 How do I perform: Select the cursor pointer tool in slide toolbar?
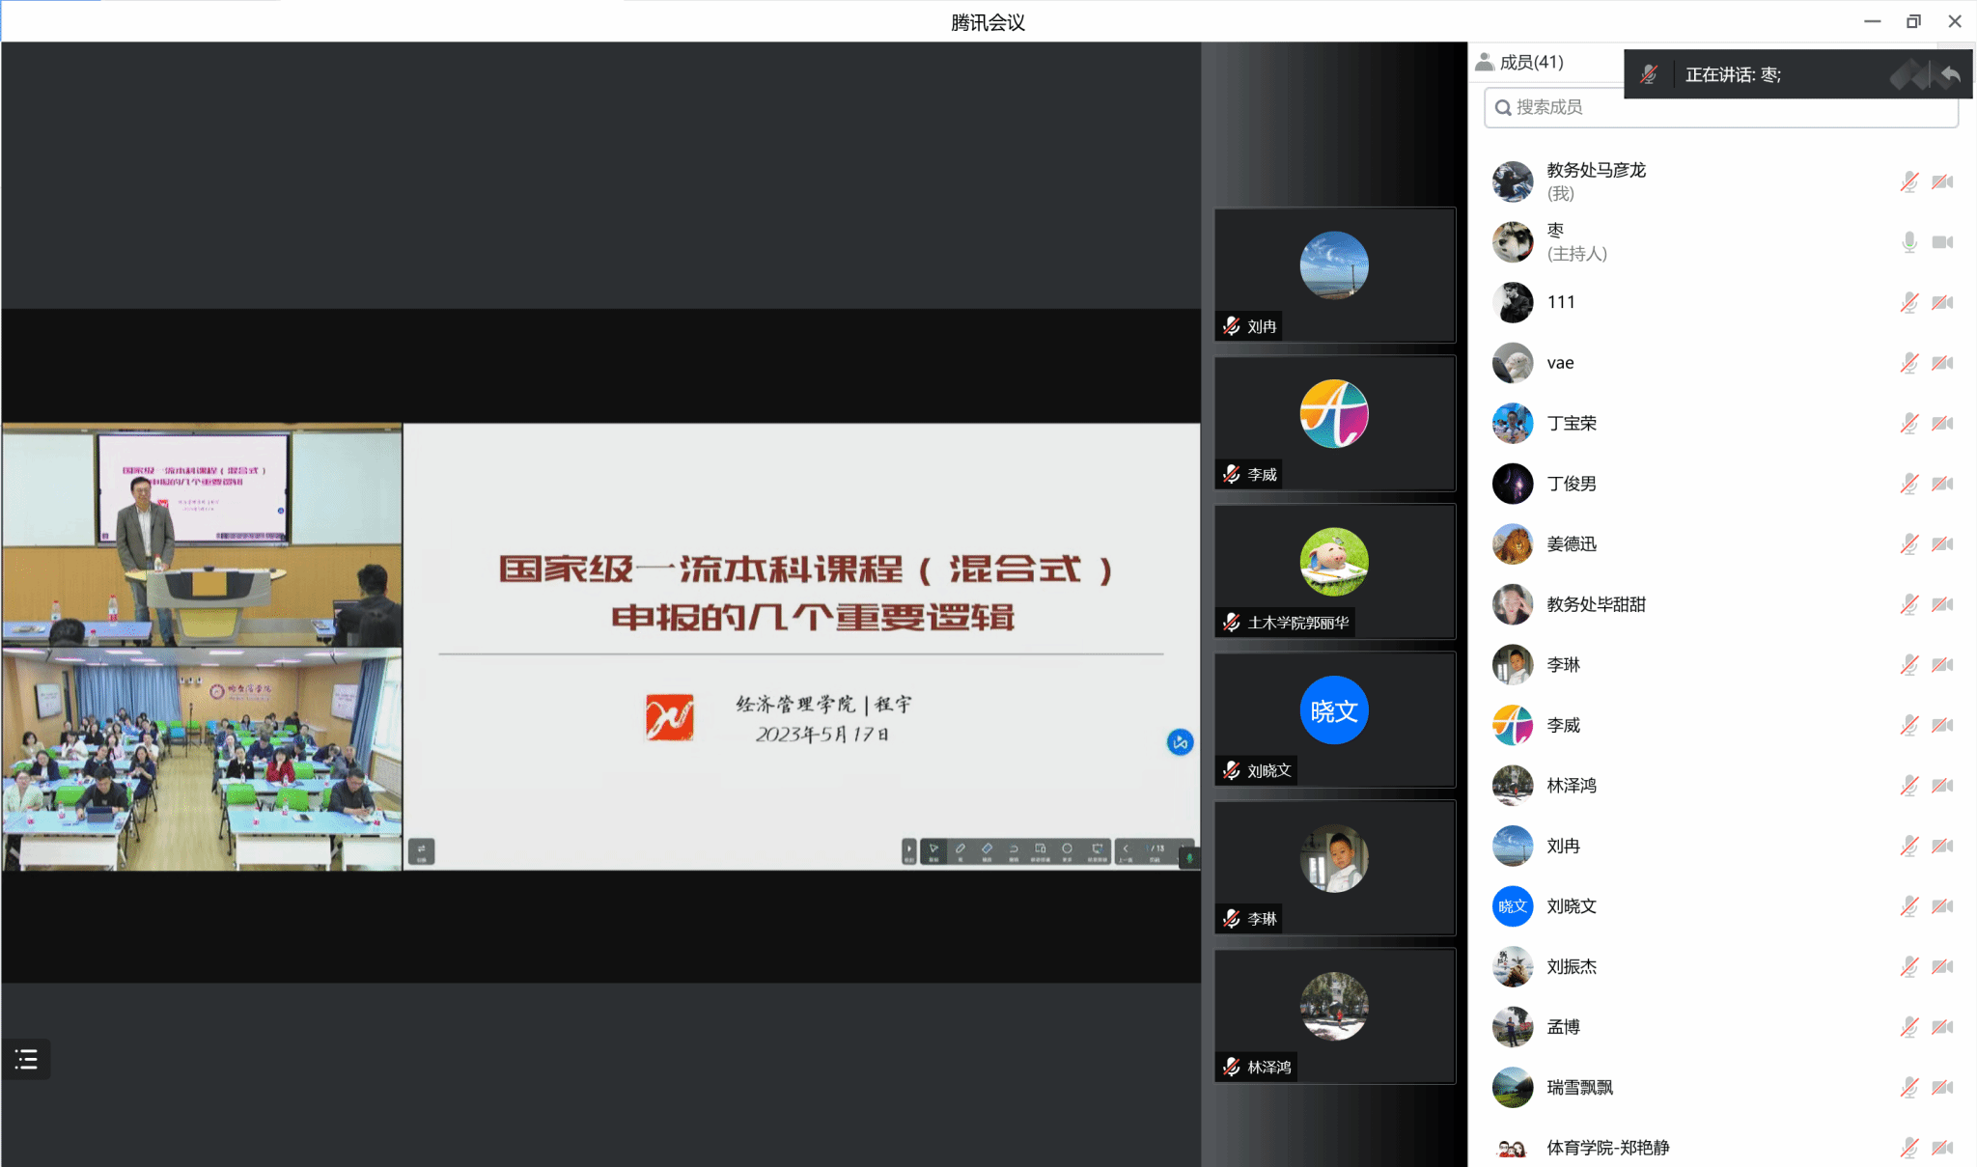[933, 850]
